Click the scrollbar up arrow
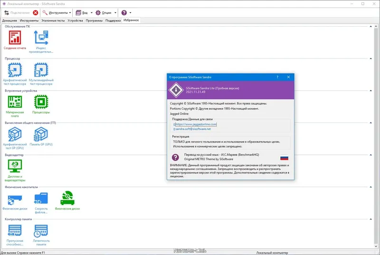Screen dimensions: 380x255 pos(376,27)
